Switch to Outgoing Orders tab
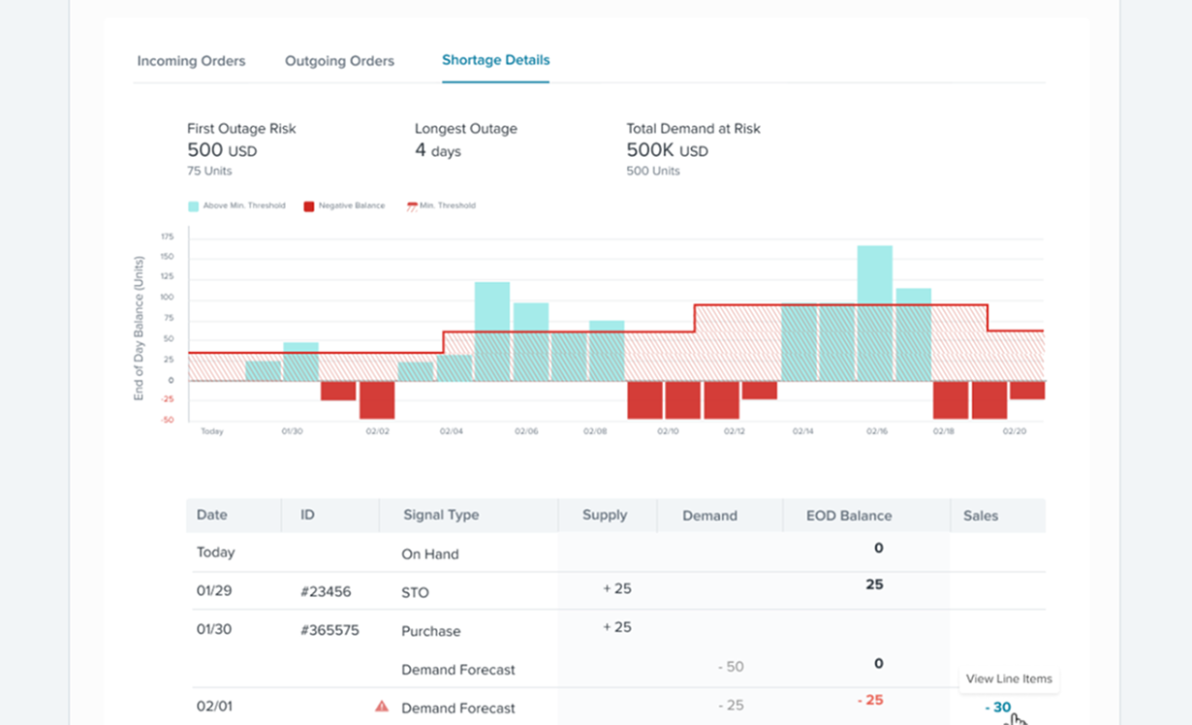This screenshot has width=1192, height=725. click(x=339, y=61)
